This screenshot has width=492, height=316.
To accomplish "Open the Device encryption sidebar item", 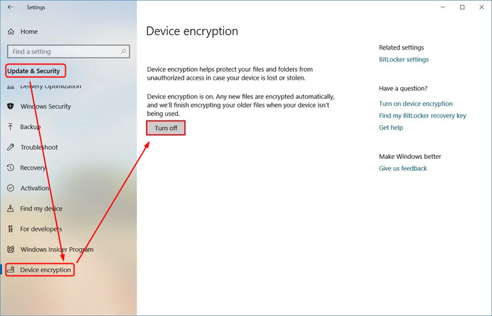I will coord(40,269).
